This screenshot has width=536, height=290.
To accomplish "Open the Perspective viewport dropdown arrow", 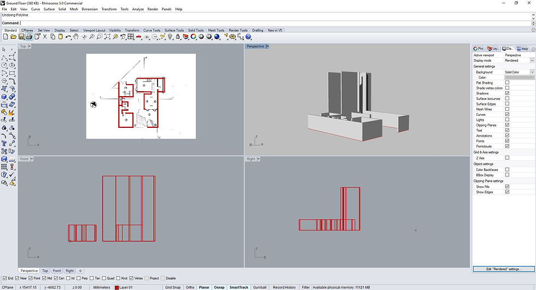I will [267, 46].
